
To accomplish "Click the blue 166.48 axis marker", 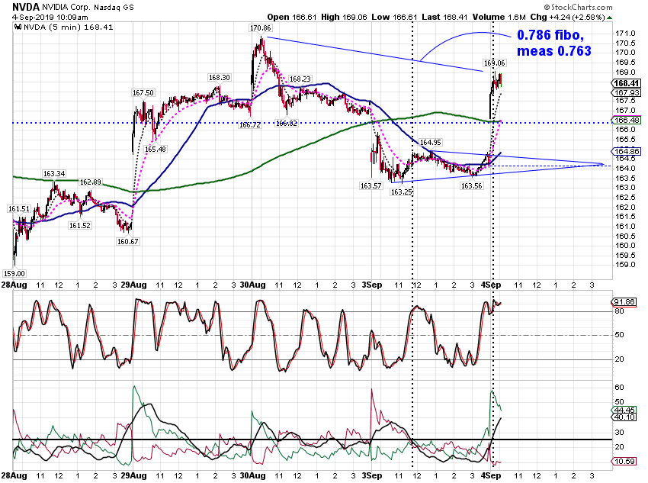I will click(626, 121).
